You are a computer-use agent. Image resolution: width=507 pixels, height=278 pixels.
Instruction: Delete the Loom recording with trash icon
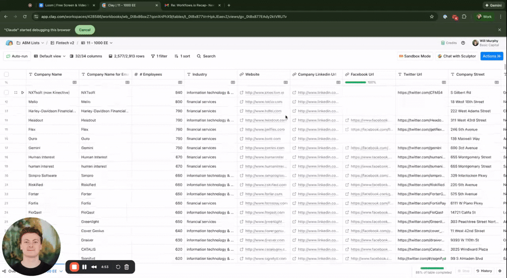[127, 267]
